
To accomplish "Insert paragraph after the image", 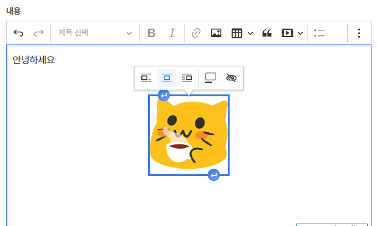I will click(214, 175).
